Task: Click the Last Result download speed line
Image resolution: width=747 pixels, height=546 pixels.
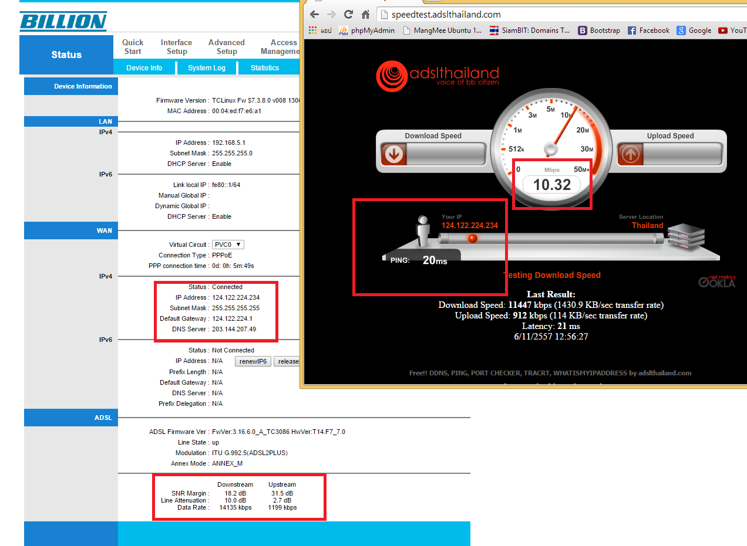Action: [551, 305]
